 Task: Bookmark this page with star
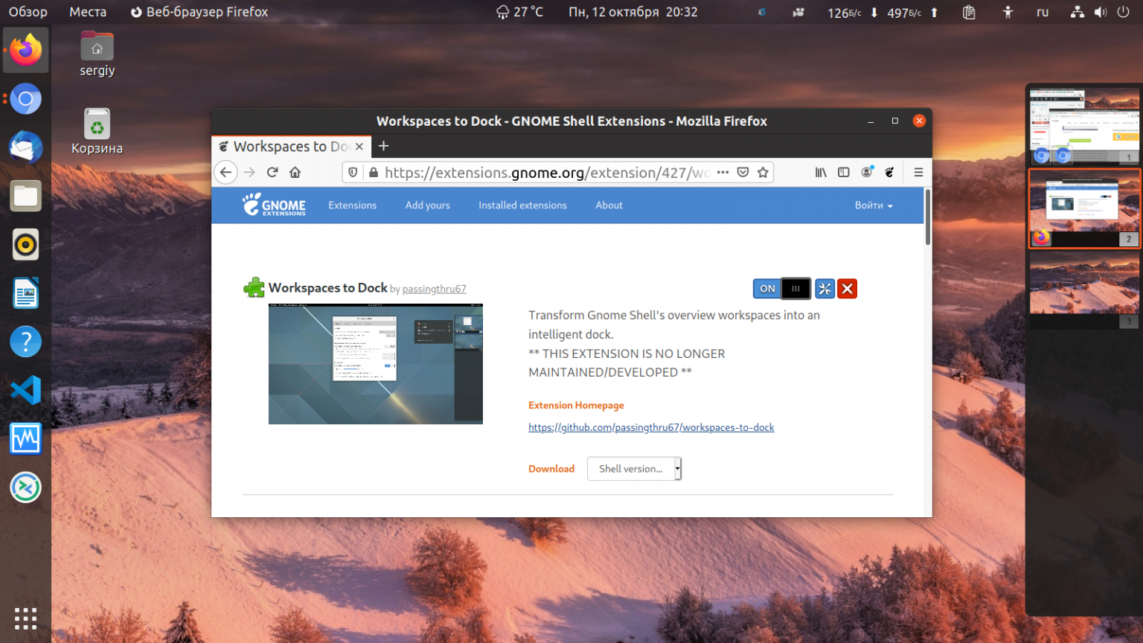(x=763, y=172)
